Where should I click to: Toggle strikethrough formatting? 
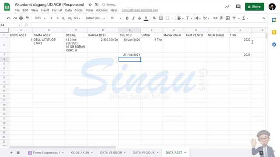pos(140,18)
